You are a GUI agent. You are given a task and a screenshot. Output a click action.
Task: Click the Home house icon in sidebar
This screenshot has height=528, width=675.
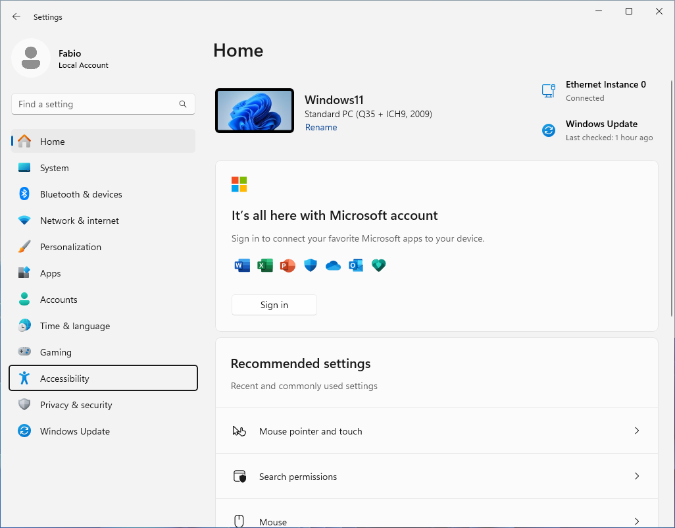point(24,142)
